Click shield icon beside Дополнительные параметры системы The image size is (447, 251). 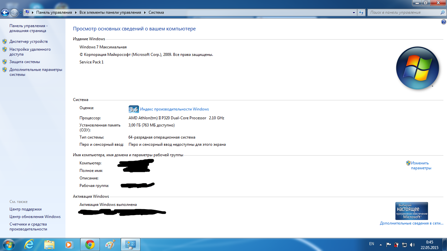pos(5,70)
